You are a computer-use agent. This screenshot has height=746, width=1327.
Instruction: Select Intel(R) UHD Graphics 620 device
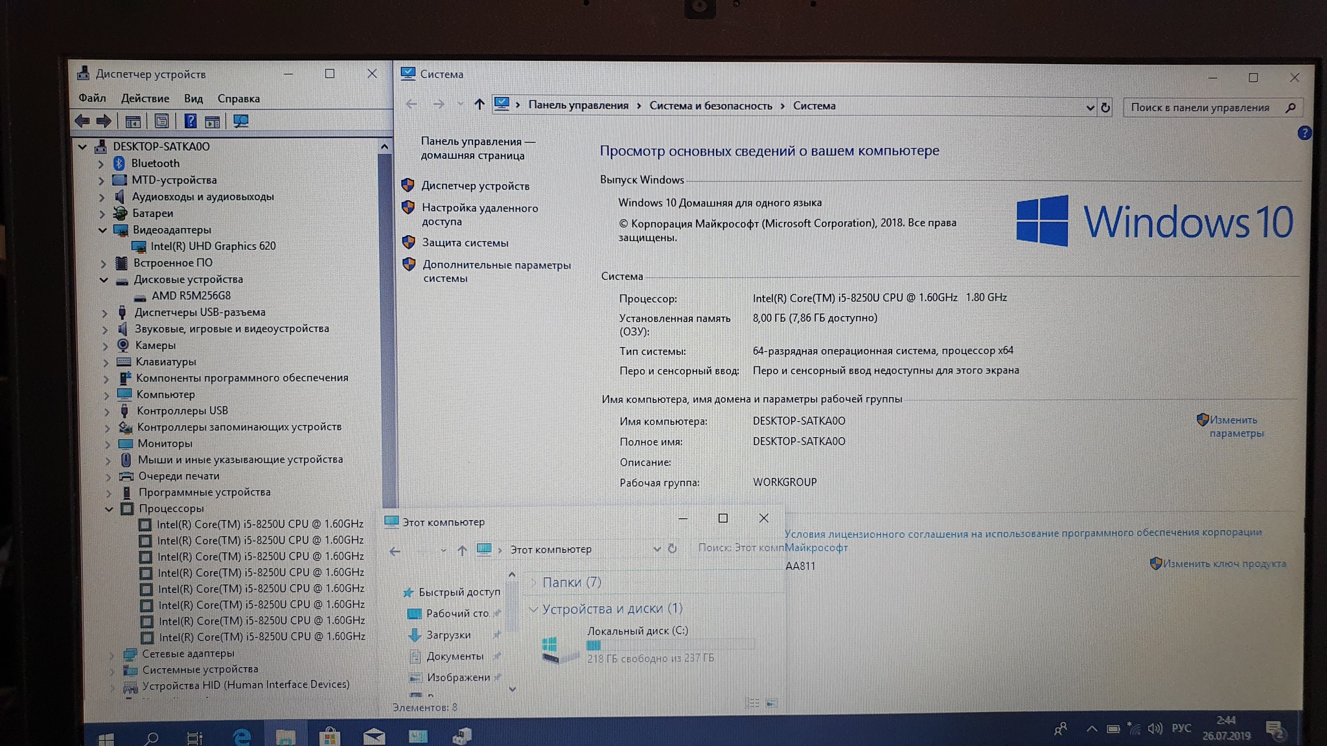coord(213,246)
